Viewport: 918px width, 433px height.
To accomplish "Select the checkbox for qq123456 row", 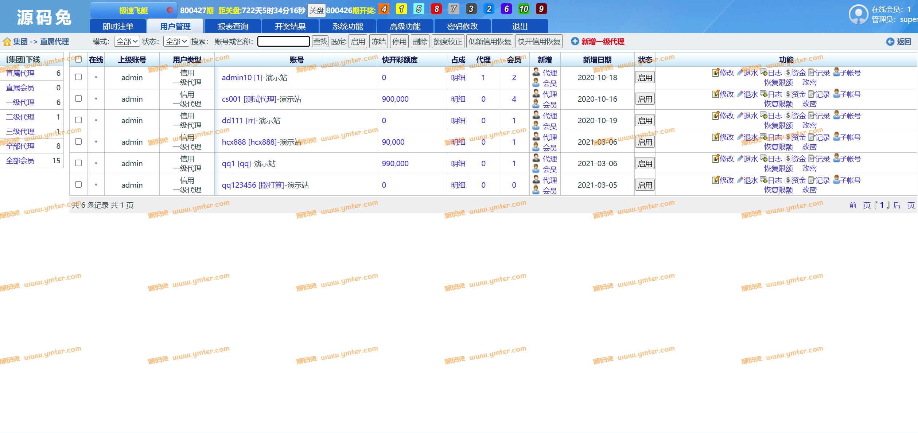I will click(x=78, y=184).
